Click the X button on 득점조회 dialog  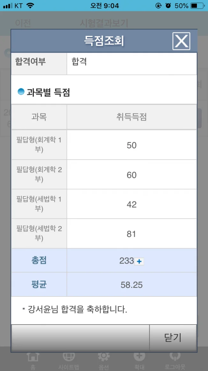click(181, 41)
